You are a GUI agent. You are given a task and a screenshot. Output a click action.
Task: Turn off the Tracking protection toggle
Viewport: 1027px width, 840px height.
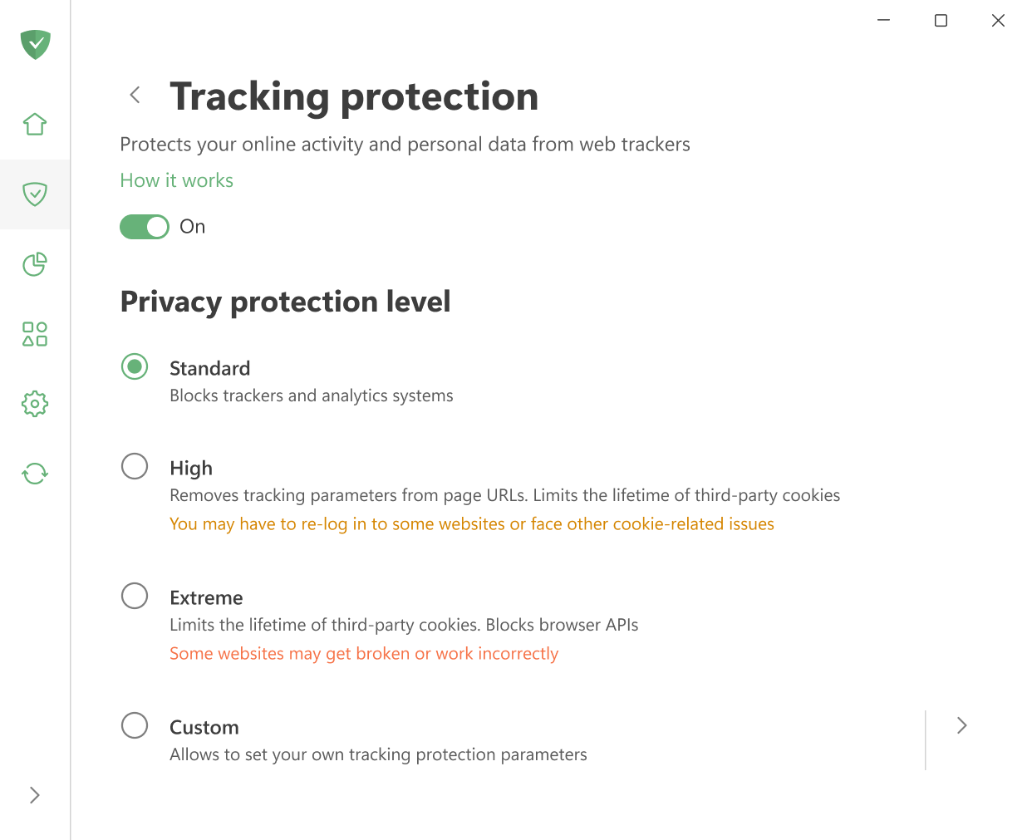(144, 226)
